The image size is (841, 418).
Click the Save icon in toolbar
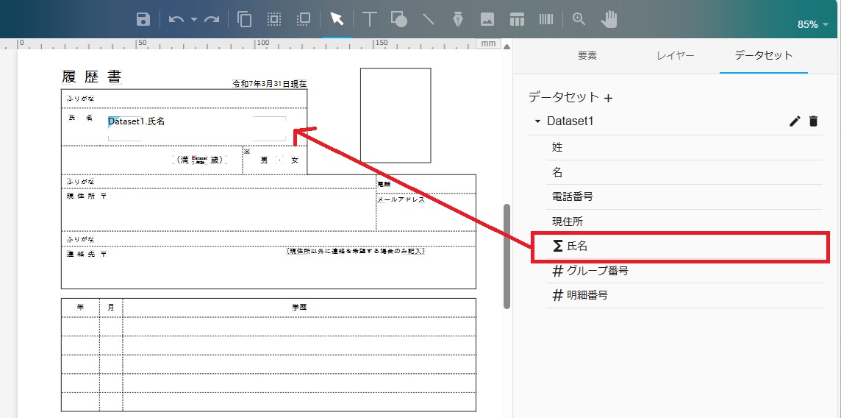pos(143,20)
